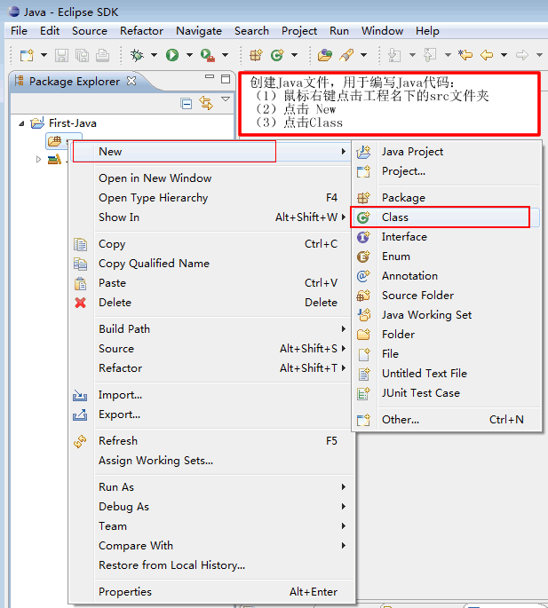Screen dimensions: 548x608
Task: Open the External Tools dropdown arrow
Action: point(225,55)
